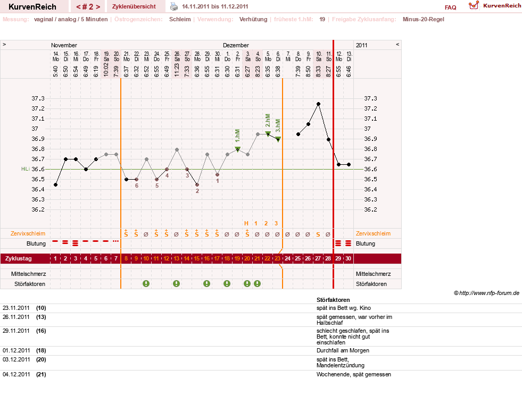Screen dimensions: 522x404
Task: Click temperature point numbered 2 at 36.45
Action: (x=197, y=184)
